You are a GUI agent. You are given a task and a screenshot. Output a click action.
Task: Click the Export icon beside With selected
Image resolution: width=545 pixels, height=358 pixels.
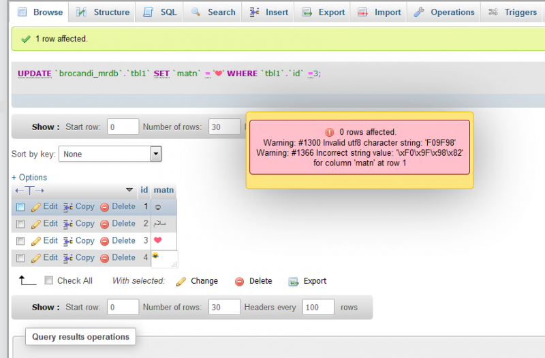(294, 281)
